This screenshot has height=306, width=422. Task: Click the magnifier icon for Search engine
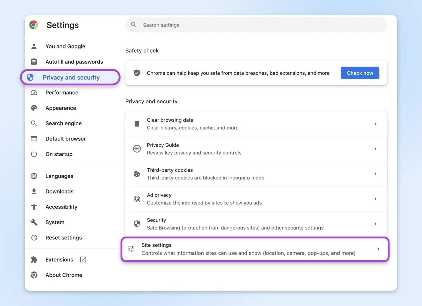(34, 123)
